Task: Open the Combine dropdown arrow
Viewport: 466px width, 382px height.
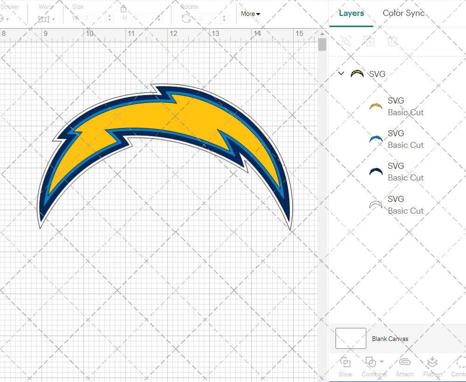Action: point(382,362)
